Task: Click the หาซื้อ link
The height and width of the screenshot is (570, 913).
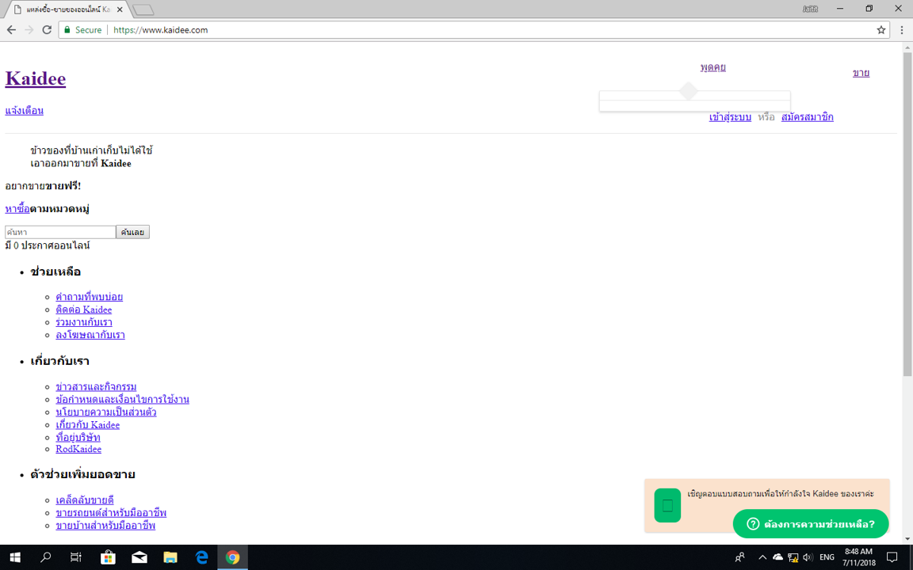Action: coord(17,208)
